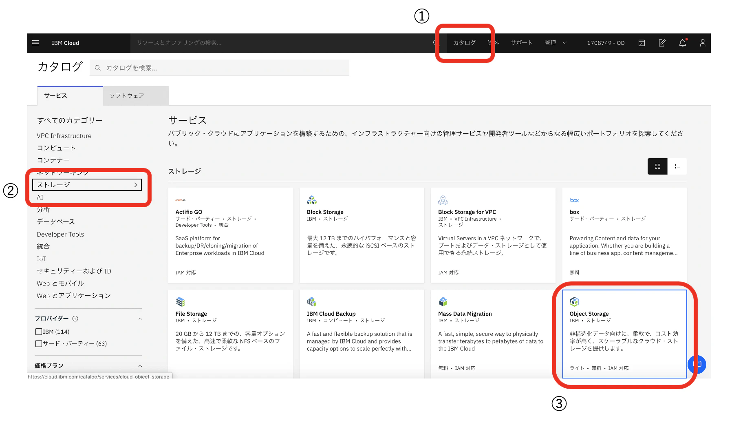Switch to list view
Screen dimensions: 754x425
(677, 166)
